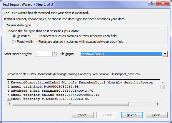Click the preview scroll down arrow

click(x=163, y=99)
